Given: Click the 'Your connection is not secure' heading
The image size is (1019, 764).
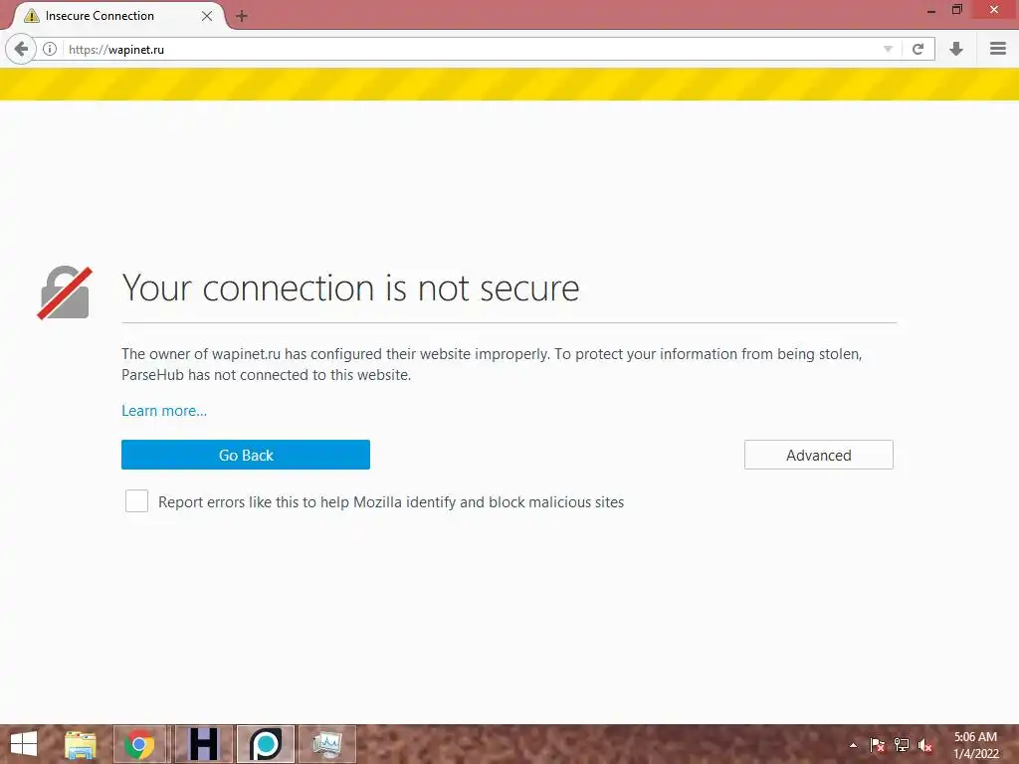Looking at the screenshot, I should [x=351, y=287].
